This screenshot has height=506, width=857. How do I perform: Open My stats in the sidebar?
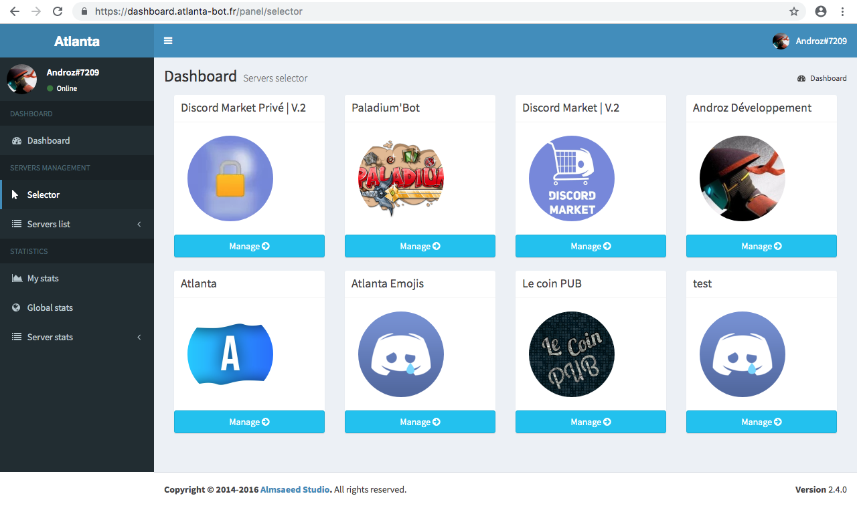(77, 278)
